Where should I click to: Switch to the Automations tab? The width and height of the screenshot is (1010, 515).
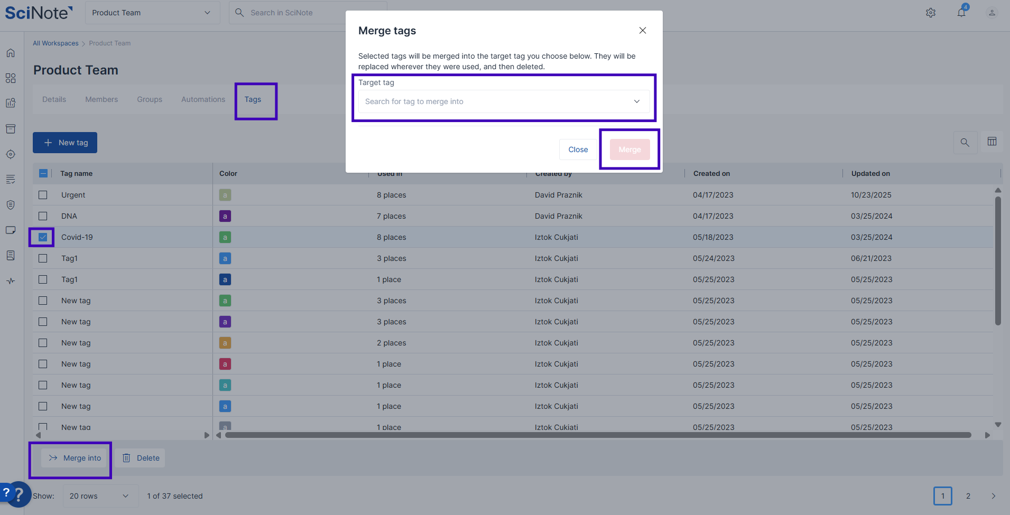click(x=203, y=99)
